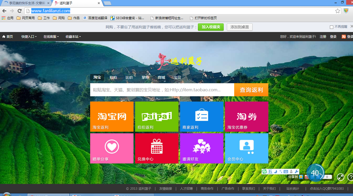Bookmark this page with the star icon
The height and width of the screenshot is (196, 353).
point(338,11)
